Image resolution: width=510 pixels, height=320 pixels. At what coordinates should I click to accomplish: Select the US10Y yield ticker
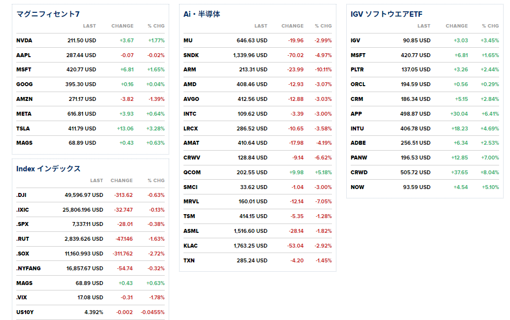pyautogui.click(x=25, y=312)
